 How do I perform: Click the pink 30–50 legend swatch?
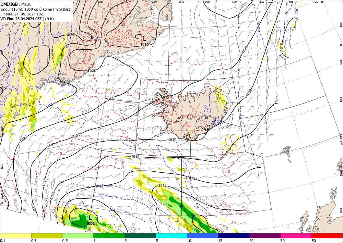296,235
